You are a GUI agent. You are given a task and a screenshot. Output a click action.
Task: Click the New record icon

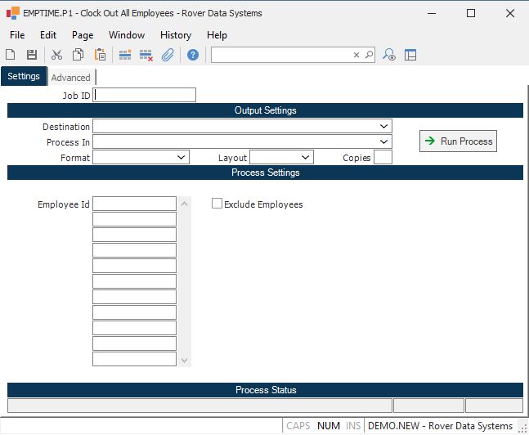coord(11,55)
